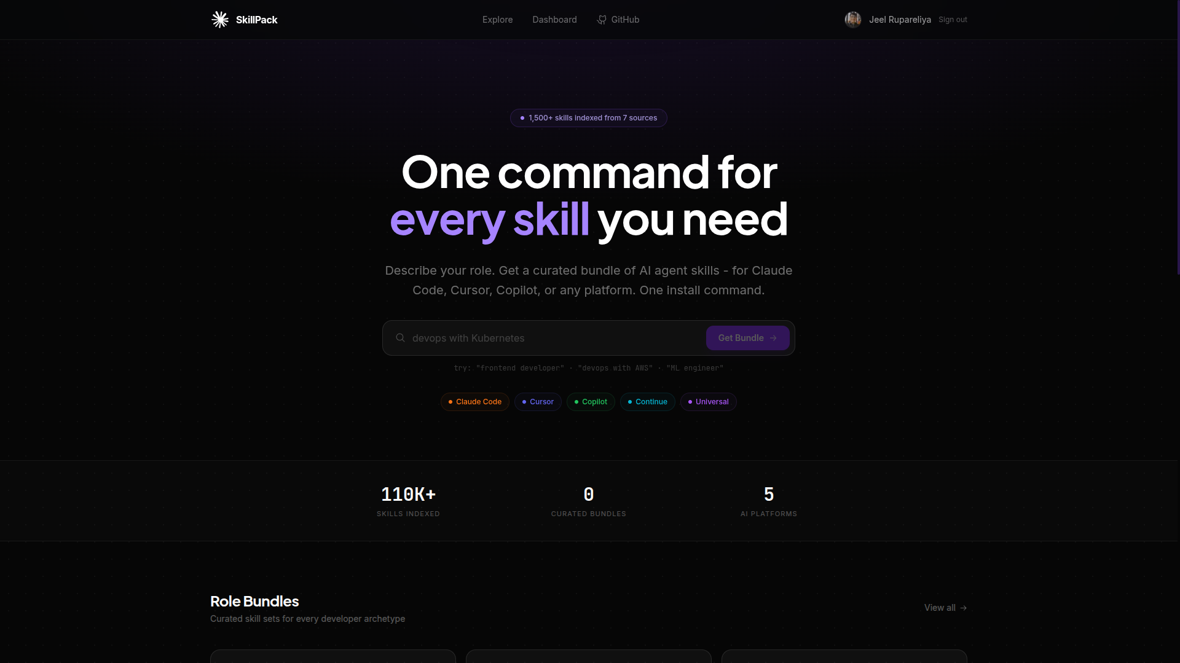The image size is (1180, 663).
Task: Click the arrow next to View all
Action: point(964,608)
